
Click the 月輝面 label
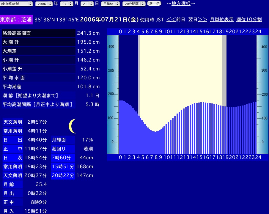[63, 140]
